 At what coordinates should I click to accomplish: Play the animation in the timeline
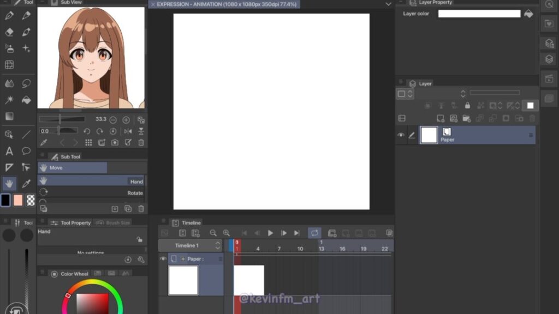pyautogui.click(x=270, y=233)
